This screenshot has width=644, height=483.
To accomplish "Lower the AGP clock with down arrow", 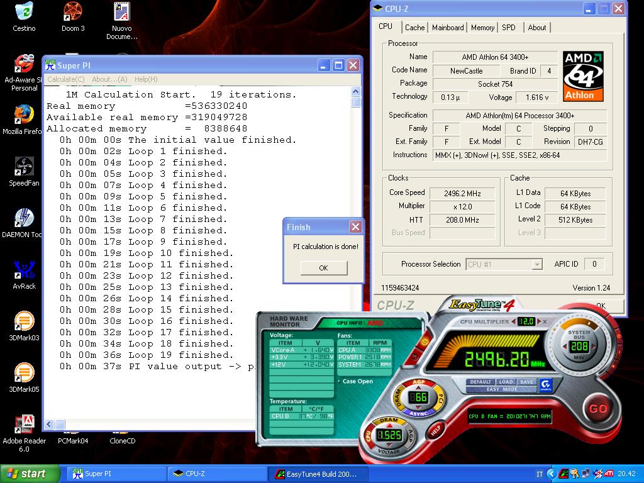I will pyautogui.click(x=419, y=408).
